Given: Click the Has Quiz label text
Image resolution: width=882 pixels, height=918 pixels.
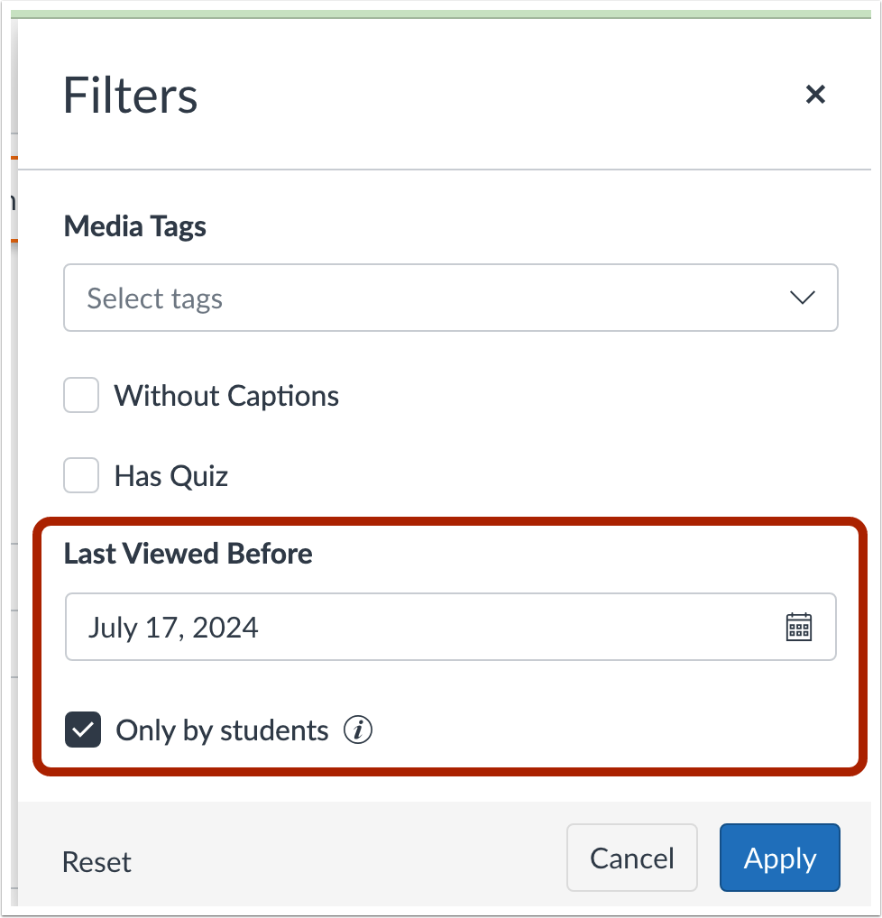Looking at the screenshot, I should pyautogui.click(x=171, y=475).
